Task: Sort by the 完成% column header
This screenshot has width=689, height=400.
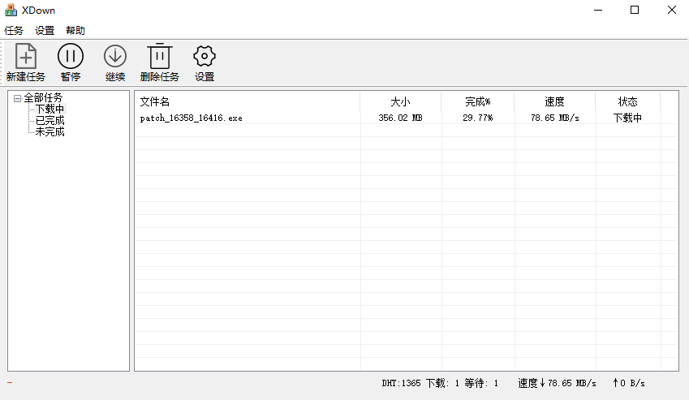Action: coord(478,102)
